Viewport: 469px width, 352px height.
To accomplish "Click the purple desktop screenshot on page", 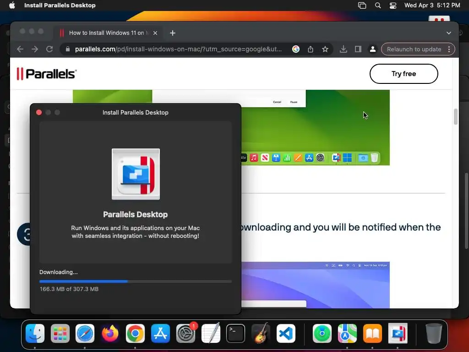I will 316,285.
